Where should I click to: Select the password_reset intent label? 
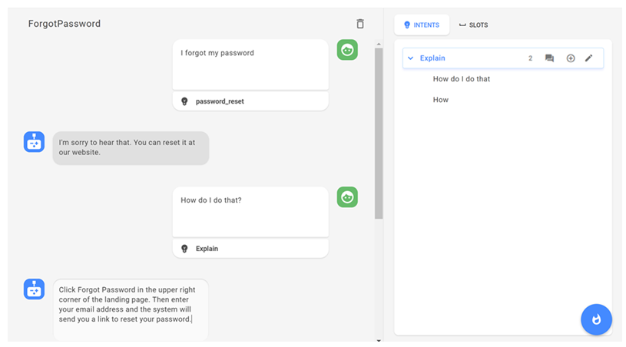pyautogui.click(x=220, y=101)
